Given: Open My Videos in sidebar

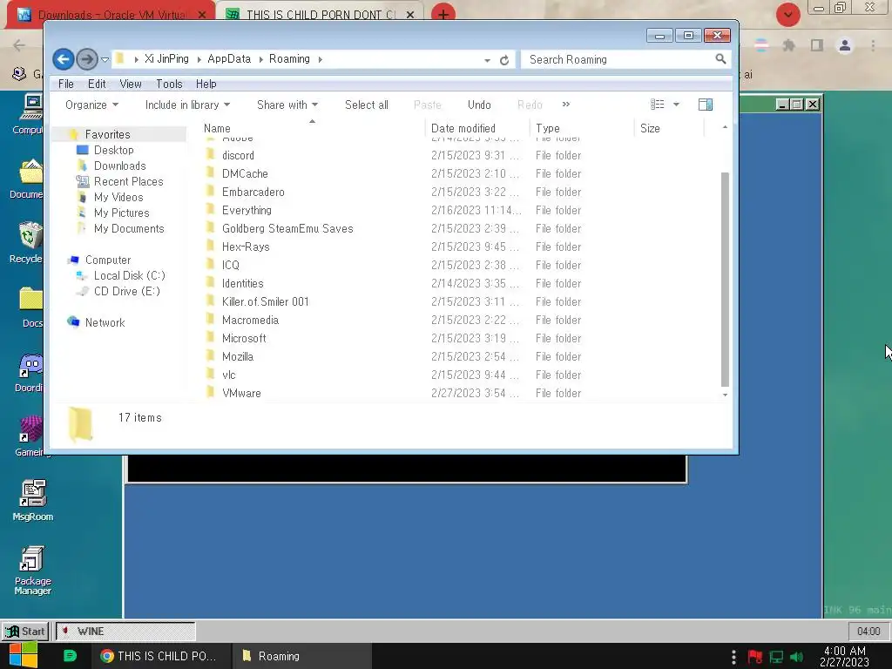Looking at the screenshot, I should pyautogui.click(x=118, y=197).
